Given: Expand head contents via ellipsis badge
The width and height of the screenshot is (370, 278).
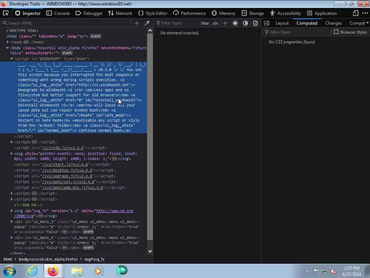Looking at the screenshot, I should coord(26,42).
